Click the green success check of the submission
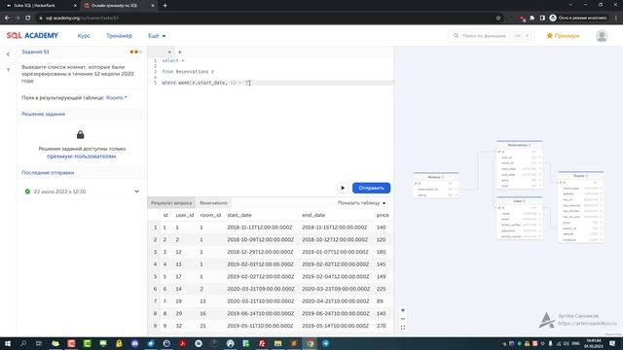623x350 pixels. (27, 192)
